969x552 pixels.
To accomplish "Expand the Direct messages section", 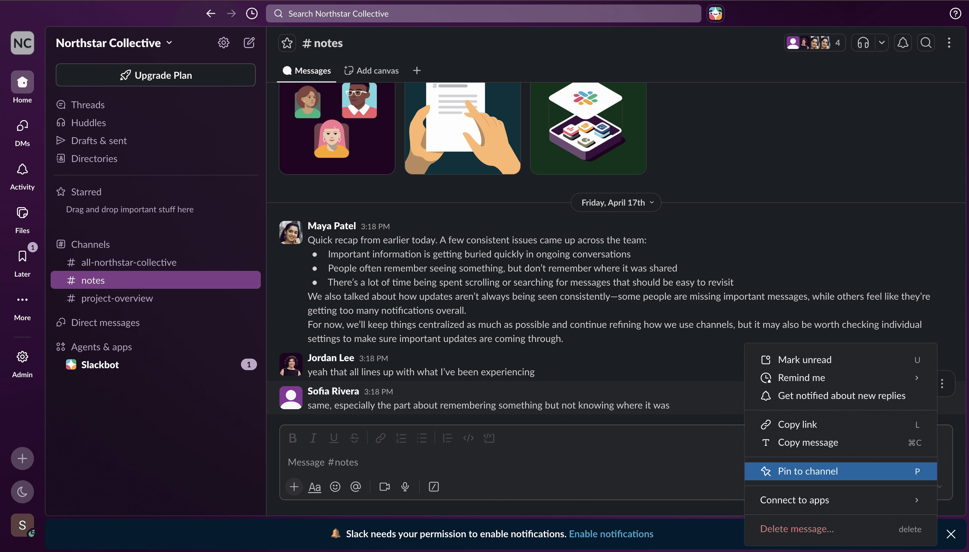I will tap(105, 322).
